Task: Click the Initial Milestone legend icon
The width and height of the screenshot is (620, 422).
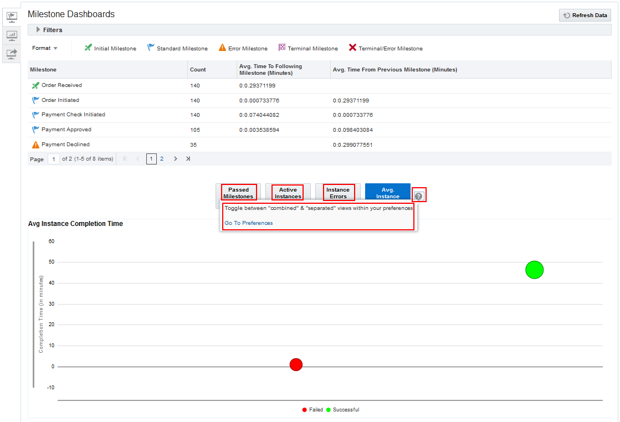Action: coord(88,48)
